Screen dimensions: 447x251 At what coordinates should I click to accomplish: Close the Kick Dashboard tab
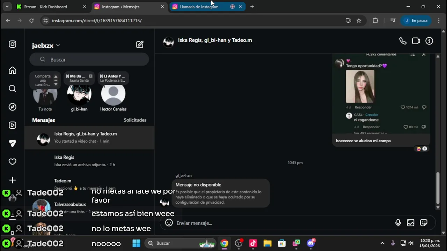[x=85, y=7]
